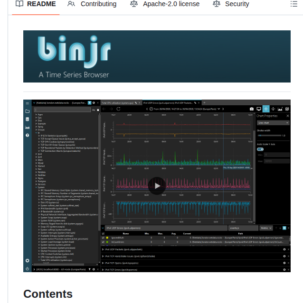Click the trash icon beside the search field

tap(98, 110)
